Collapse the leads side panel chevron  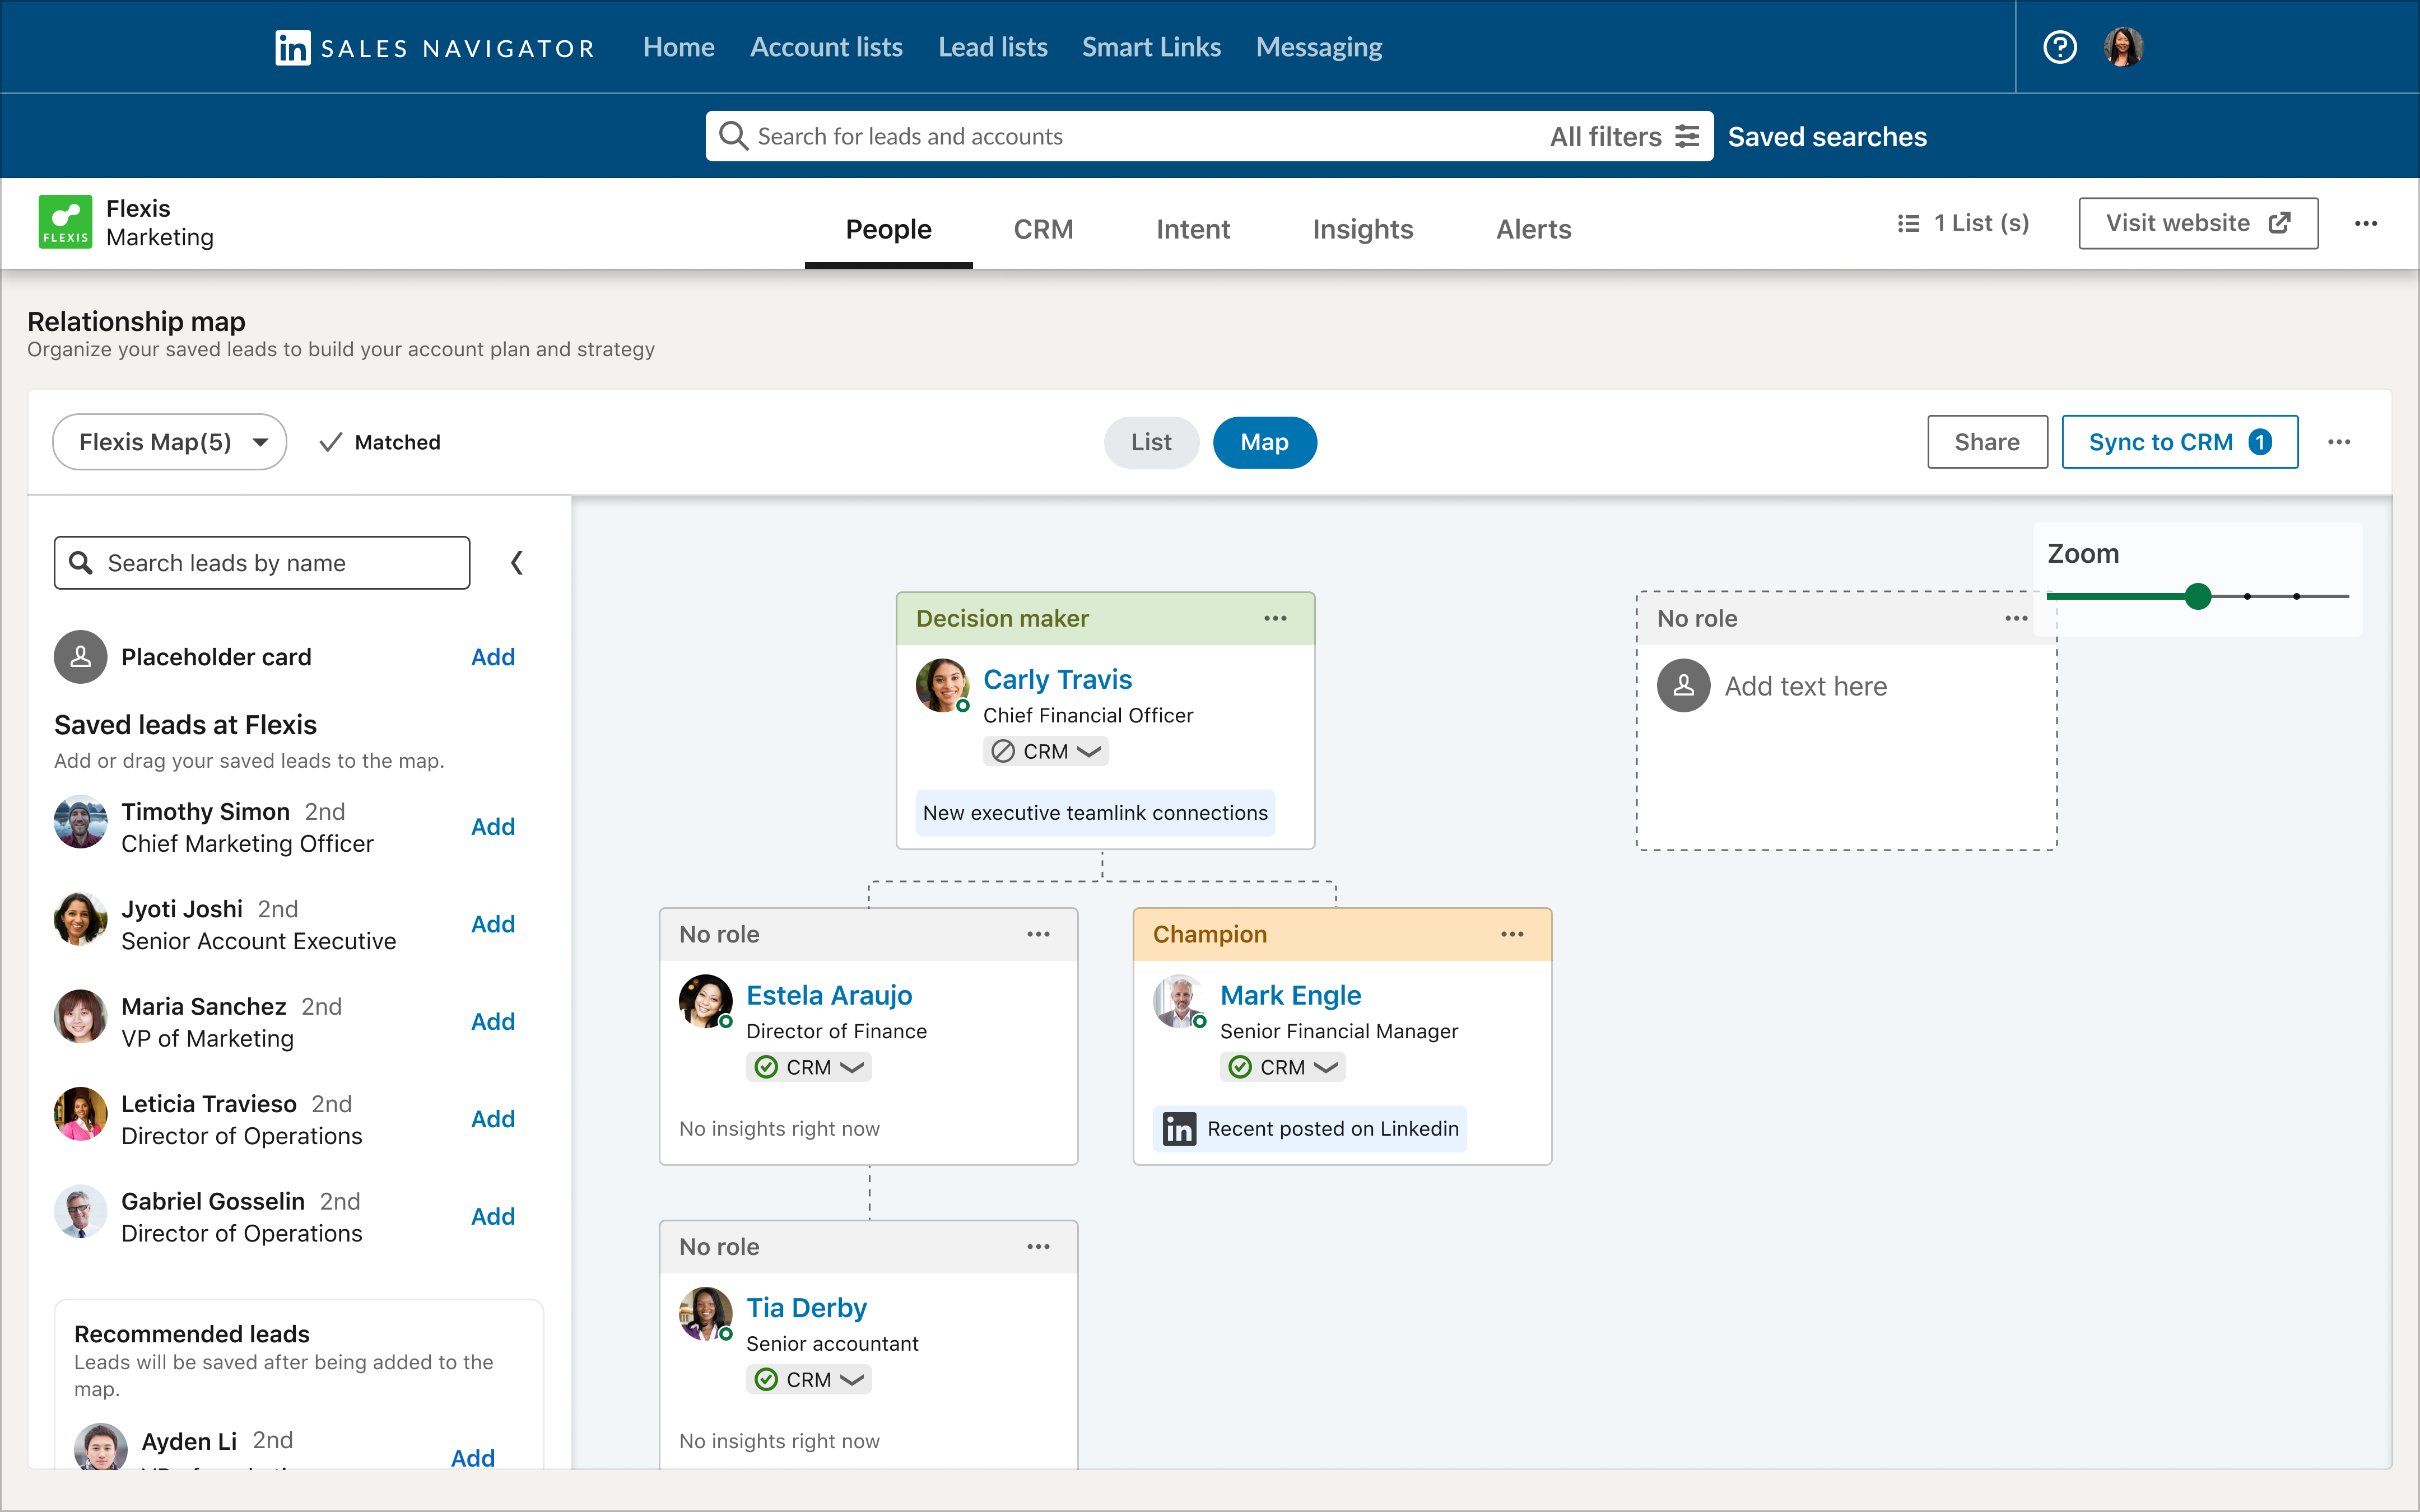tap(517, 563)
